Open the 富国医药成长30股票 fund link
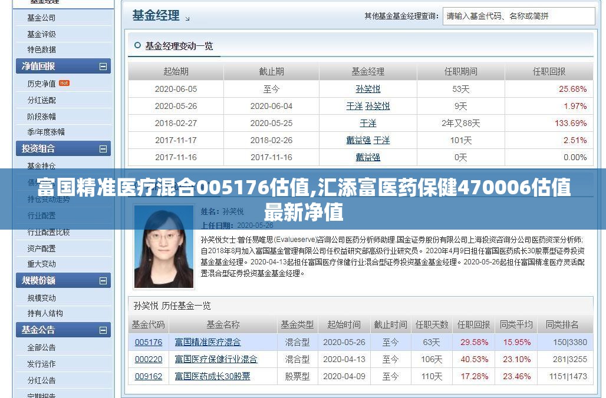The image size is (606, 398). coord(213,376)
